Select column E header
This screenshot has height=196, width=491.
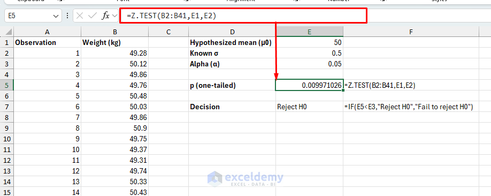[x=309, y=32]
